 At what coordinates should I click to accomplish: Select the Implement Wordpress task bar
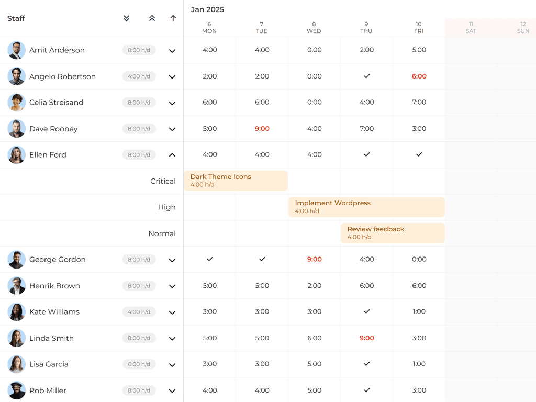(366, 207)
